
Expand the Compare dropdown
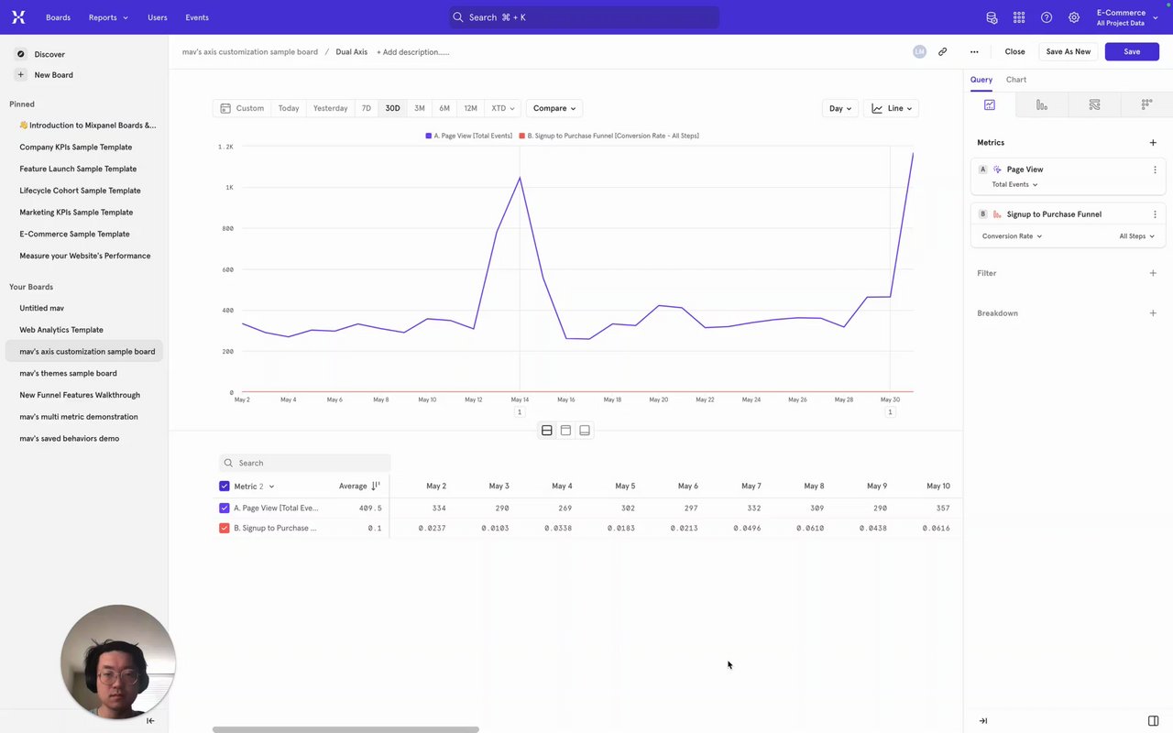554,108
